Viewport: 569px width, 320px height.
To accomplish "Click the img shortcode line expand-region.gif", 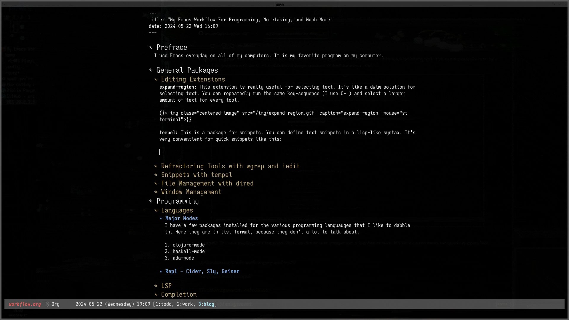I will pos(283,116).
